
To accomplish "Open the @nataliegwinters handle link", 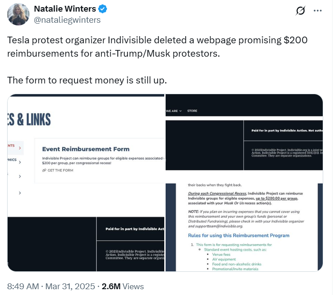I will [x=67, y=20].
